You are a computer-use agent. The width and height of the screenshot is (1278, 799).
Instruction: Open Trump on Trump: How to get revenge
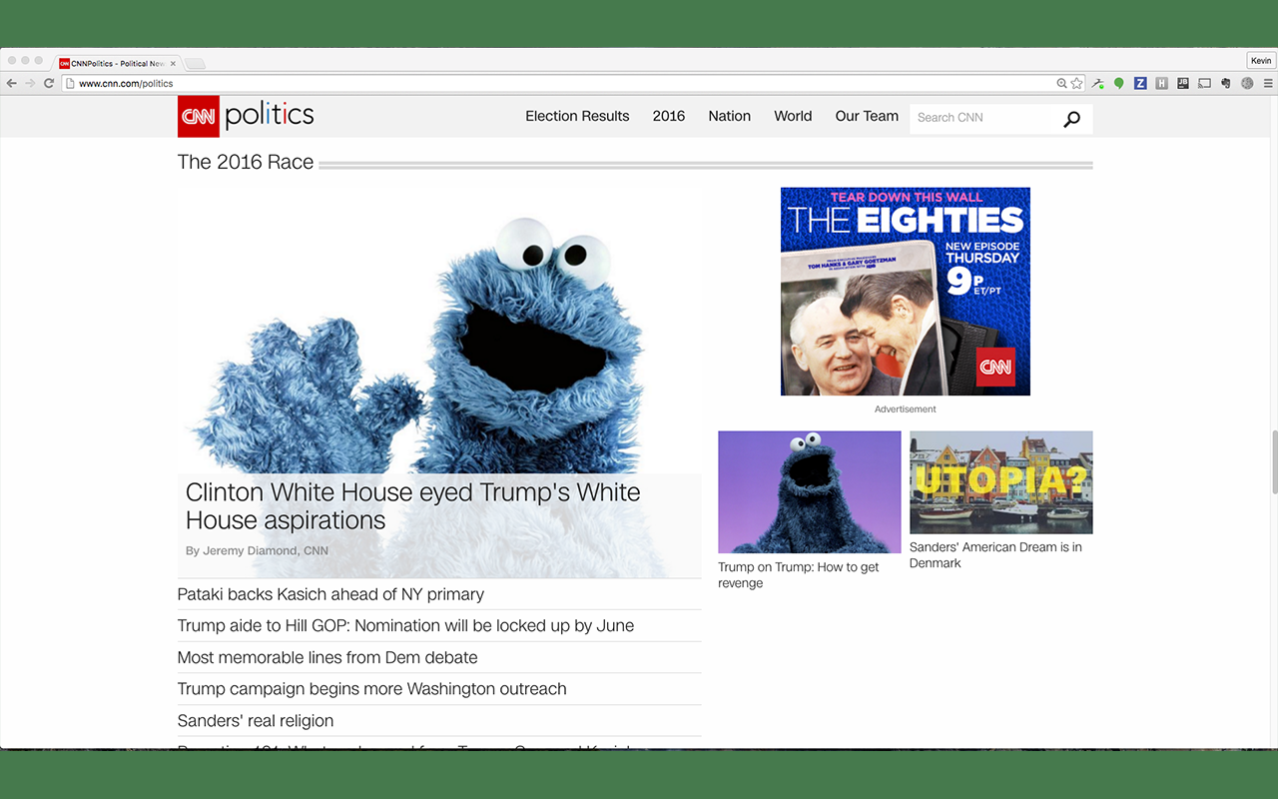tap(799, 575)
